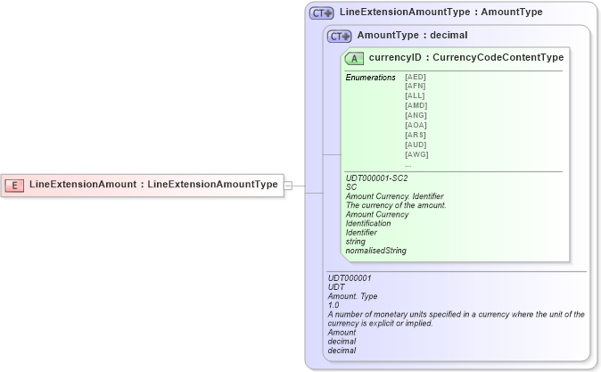Select the [AWG] enumeration value

(416, 154)
